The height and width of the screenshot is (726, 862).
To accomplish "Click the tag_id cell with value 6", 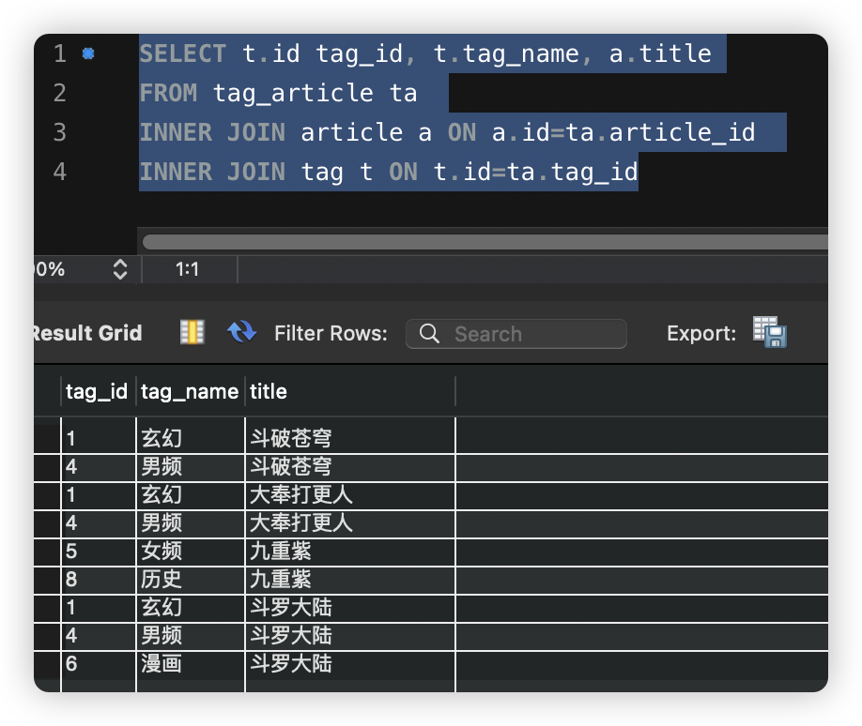I will point(72,664).
